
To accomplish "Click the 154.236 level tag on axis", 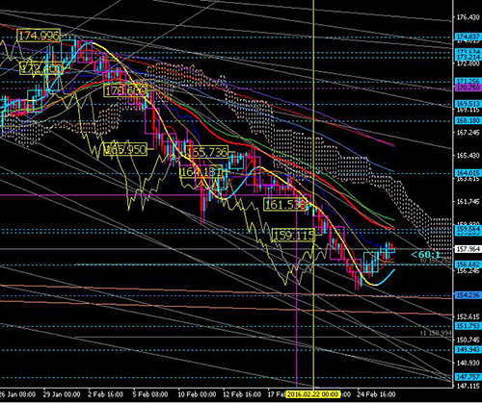I will 469,295.
